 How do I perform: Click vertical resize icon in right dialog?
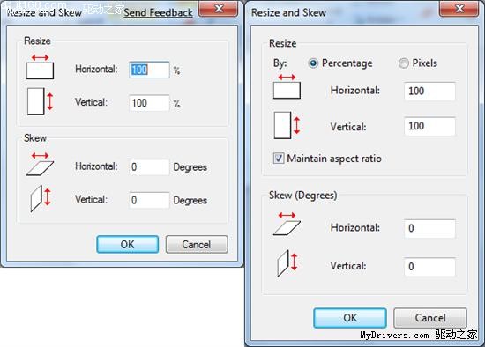287,125
